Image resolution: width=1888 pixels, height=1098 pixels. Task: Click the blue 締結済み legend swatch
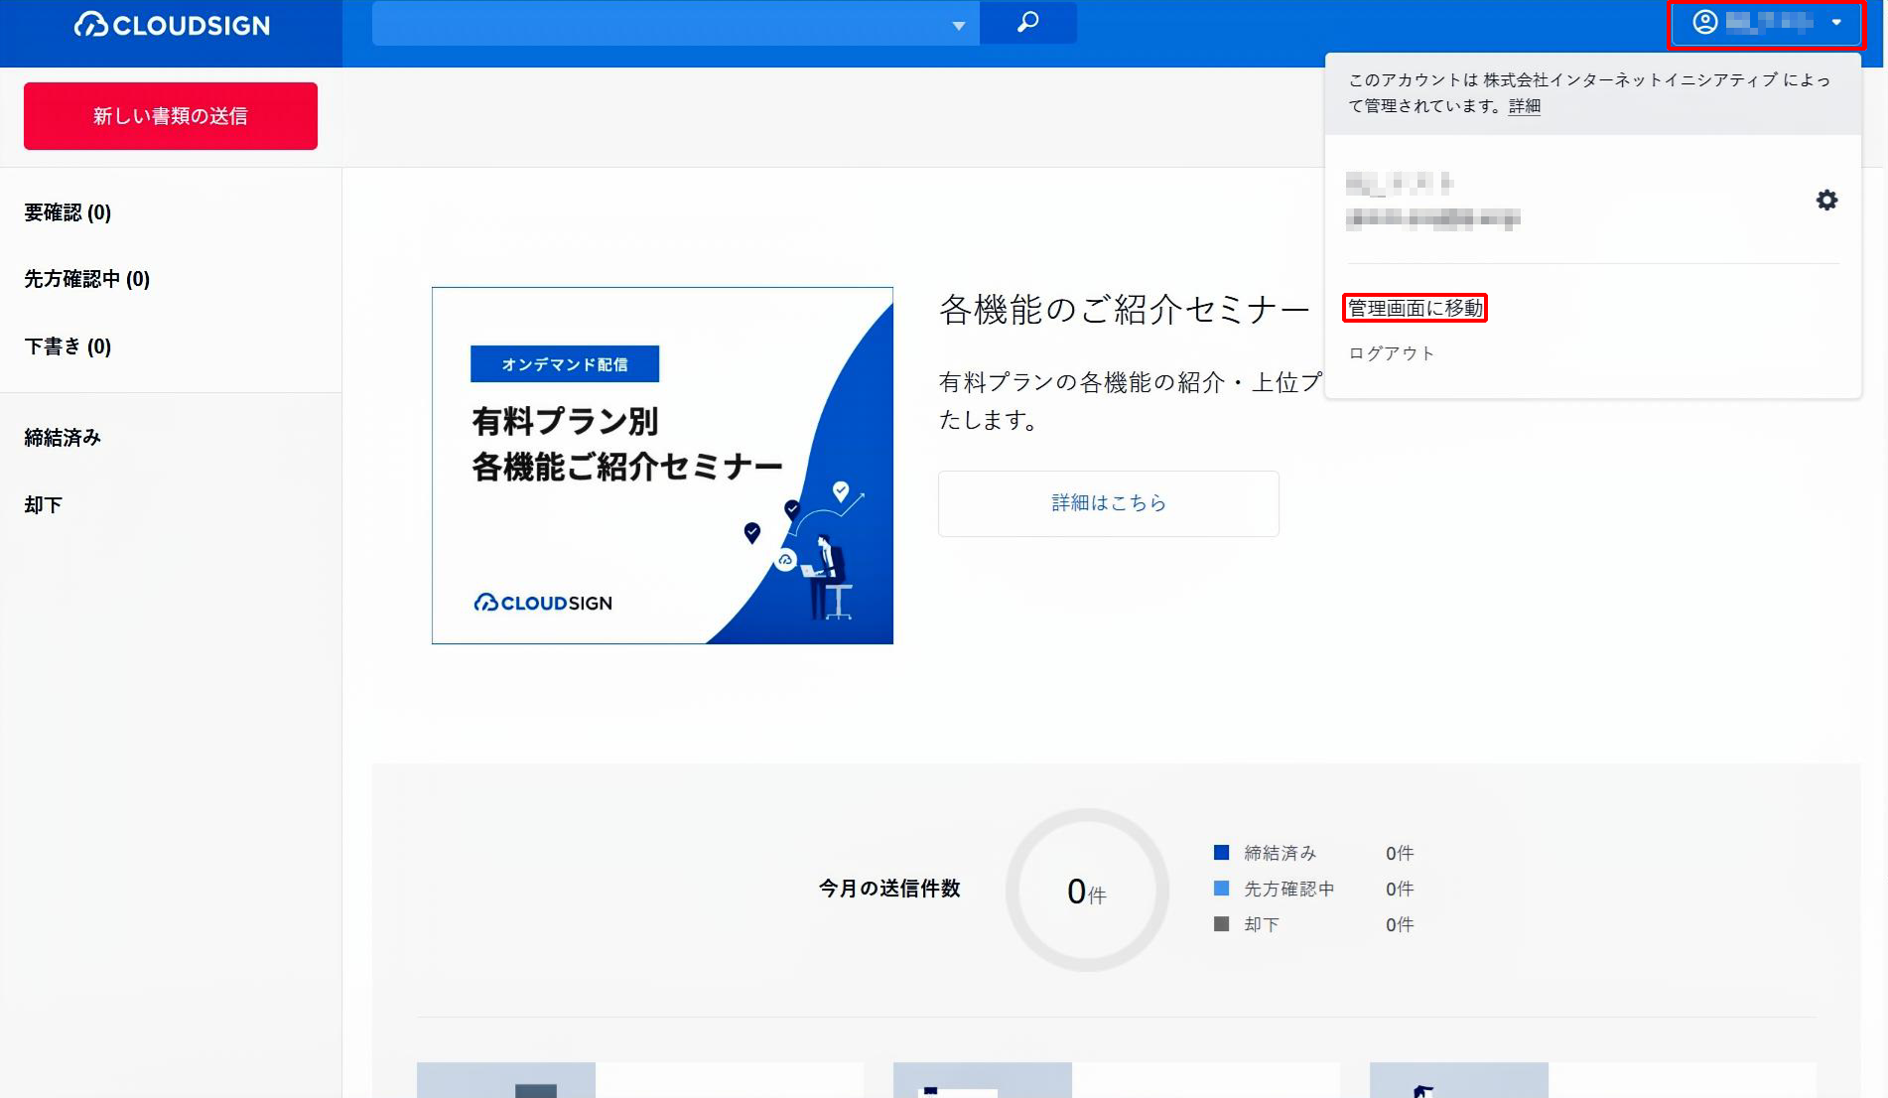coord(1221,853)
